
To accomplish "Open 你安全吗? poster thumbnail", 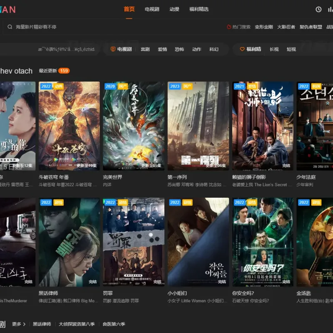I will pyautogui.click(x=263, y=242).
